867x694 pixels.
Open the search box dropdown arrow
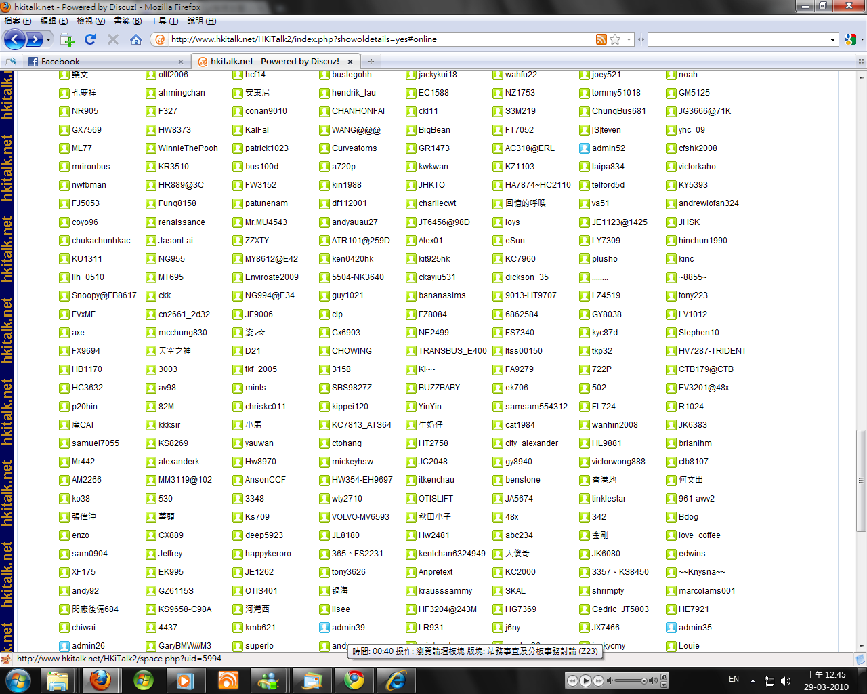833,39
